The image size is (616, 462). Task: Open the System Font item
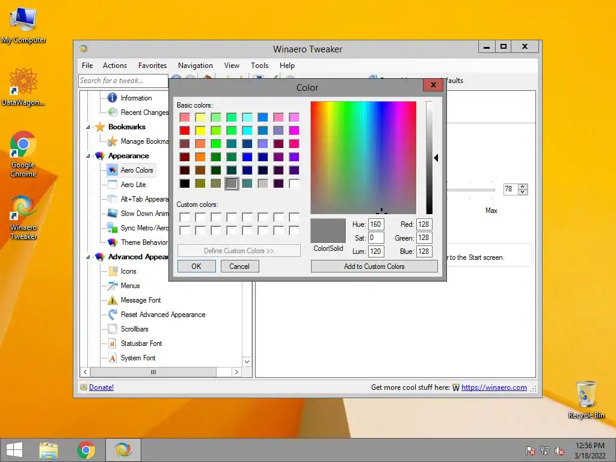click(138, 358)
